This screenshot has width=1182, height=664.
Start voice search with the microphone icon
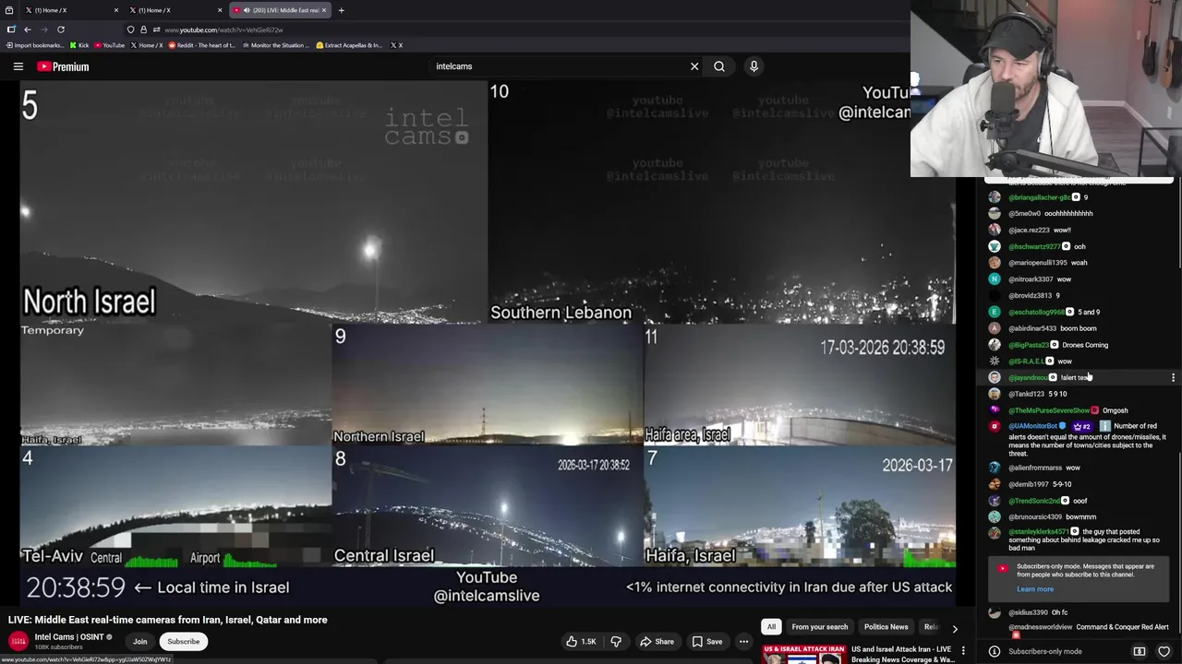click(x=754, y=66)
